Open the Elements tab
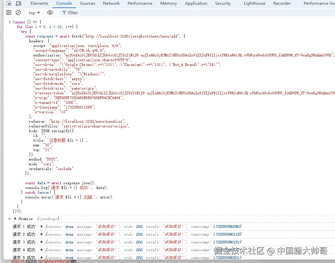 point(39,3)
